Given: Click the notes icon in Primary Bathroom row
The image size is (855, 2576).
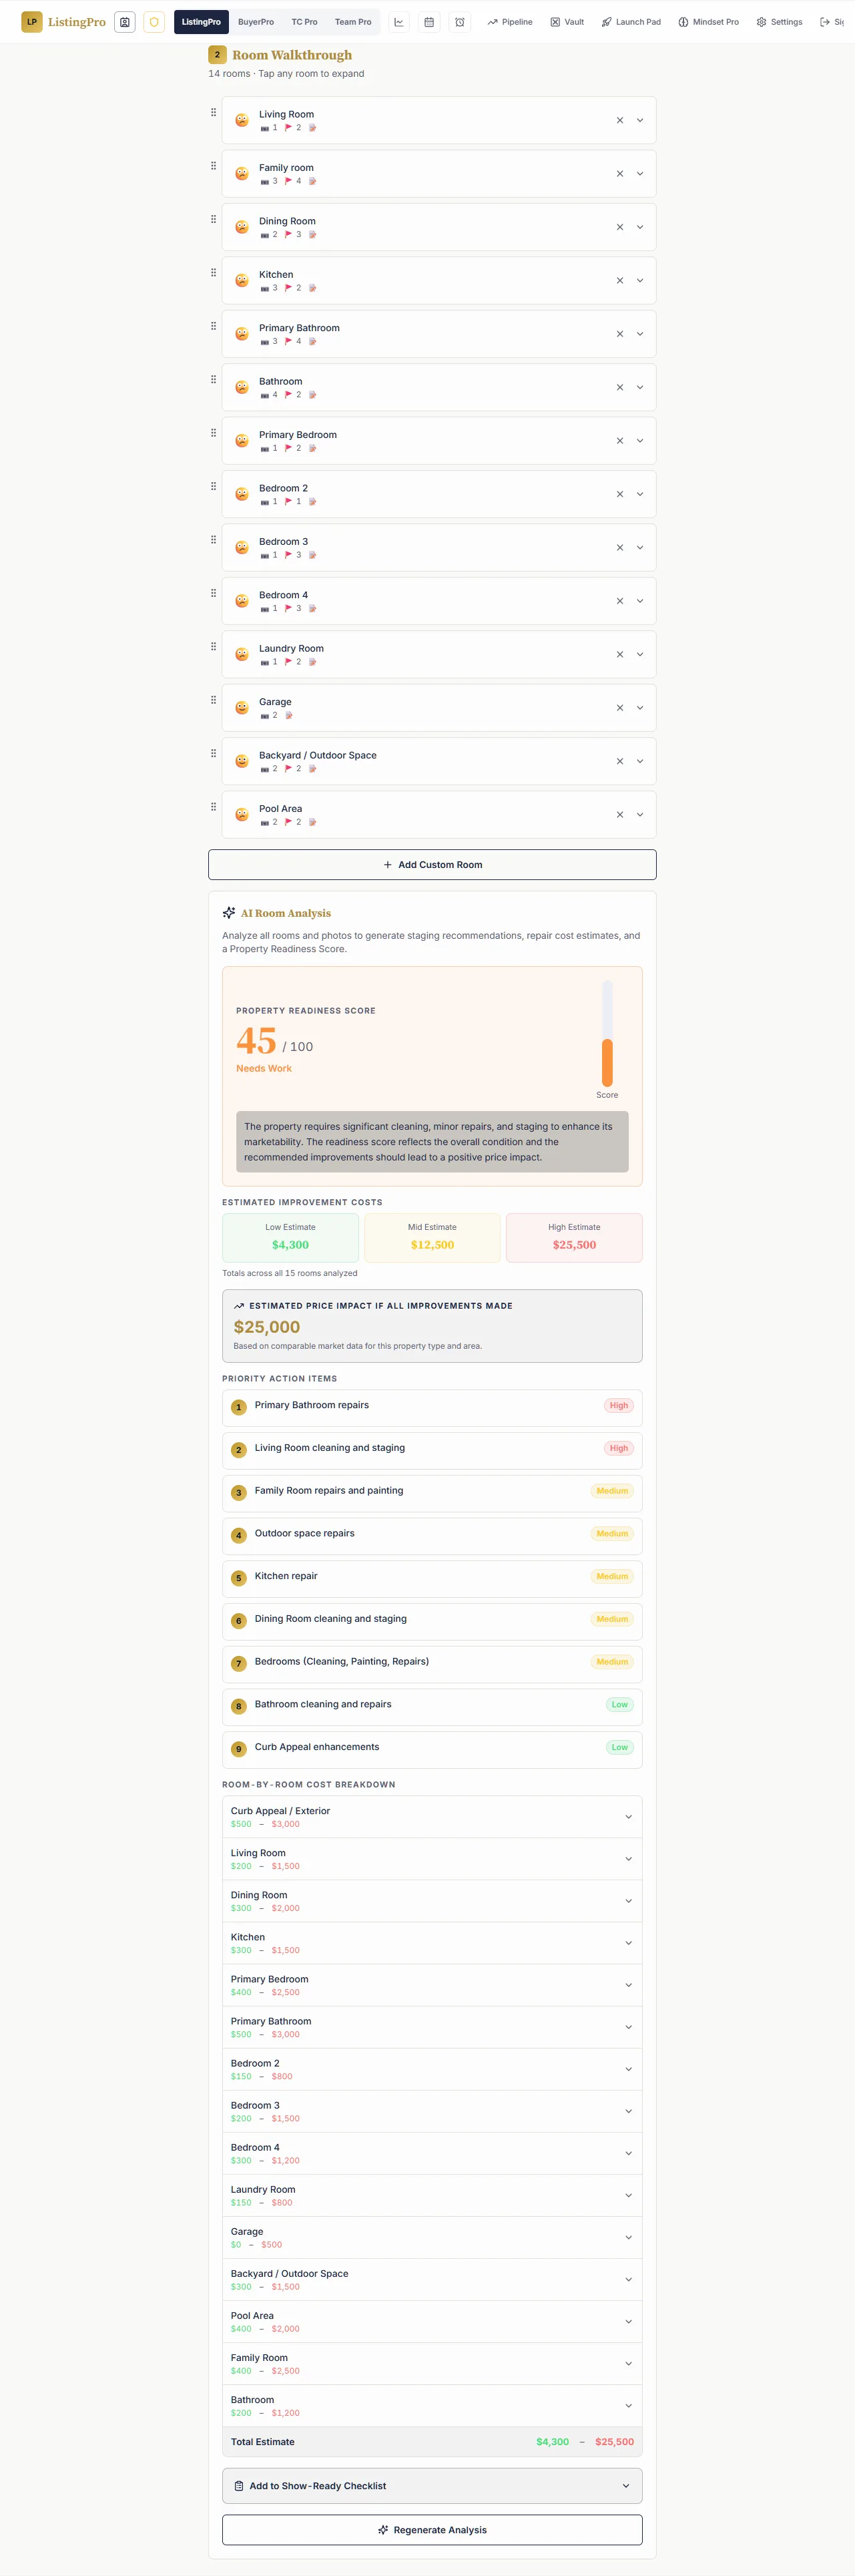Looking at the screenshot, I should [x=312, y=342].
